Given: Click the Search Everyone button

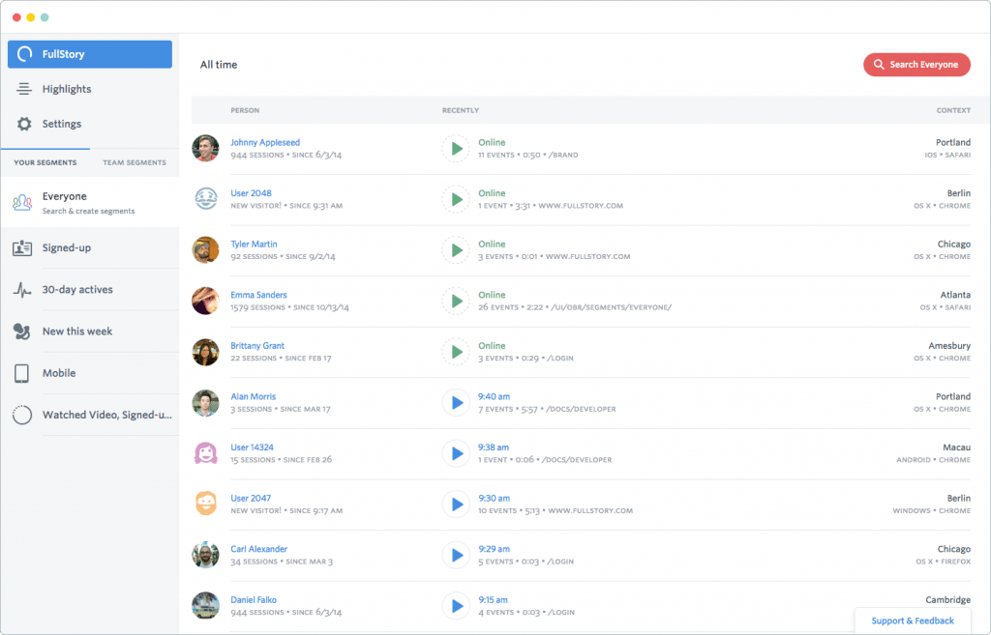Looking at the screenshot, I should coord(916,64).
